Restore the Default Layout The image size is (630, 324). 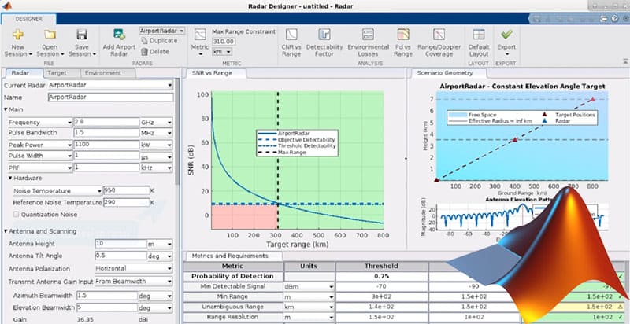(479, 42)
